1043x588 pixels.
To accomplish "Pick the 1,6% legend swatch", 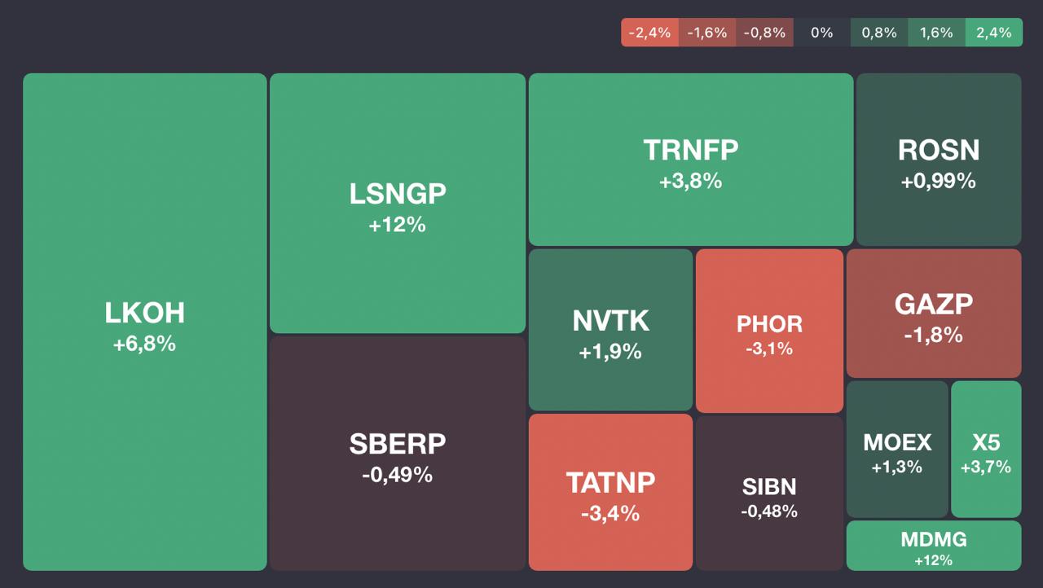I will tap(936, 33).
